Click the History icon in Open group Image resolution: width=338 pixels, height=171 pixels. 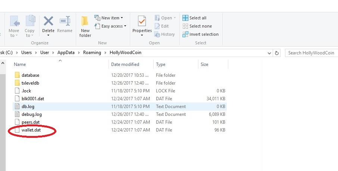(x=164, y=34)
